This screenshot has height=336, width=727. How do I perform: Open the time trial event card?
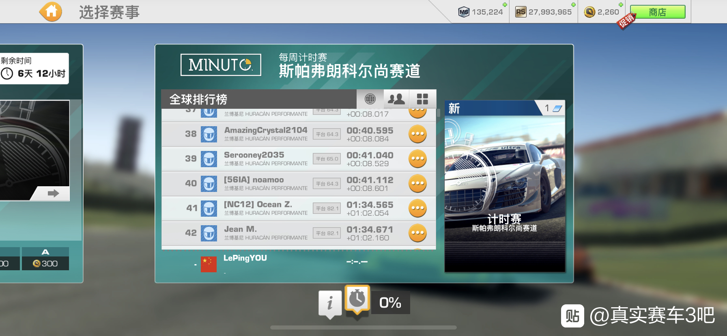(x=505, y=186)
